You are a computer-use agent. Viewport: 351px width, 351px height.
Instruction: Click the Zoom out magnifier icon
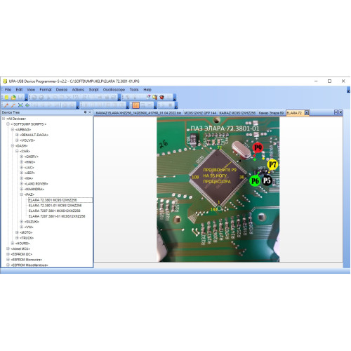13,105
